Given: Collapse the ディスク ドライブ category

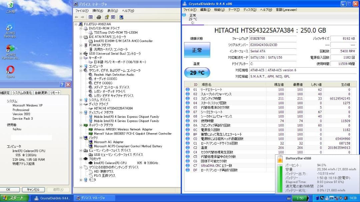Looking at the screenshot, I should click(81, 104).
